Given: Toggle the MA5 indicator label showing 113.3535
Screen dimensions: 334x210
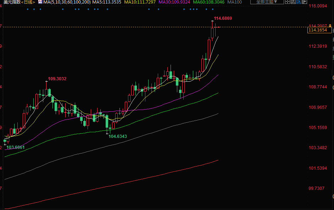Looking at the screenshot, I should 107,2.
